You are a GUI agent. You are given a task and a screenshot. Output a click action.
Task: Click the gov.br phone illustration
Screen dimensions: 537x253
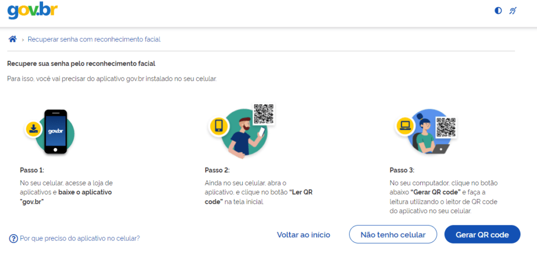56,131
